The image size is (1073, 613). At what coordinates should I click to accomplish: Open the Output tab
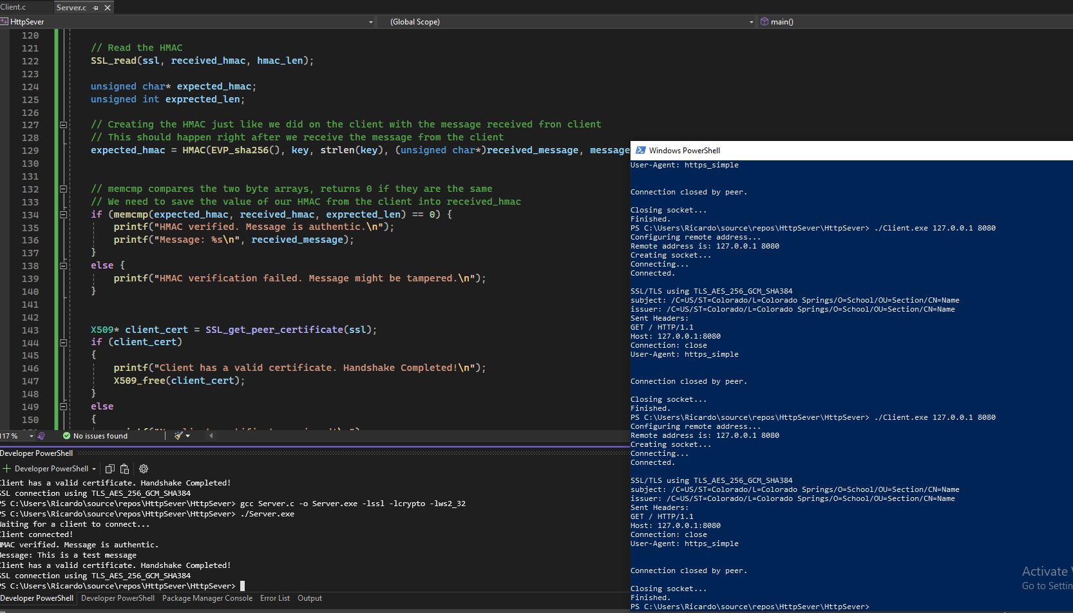tap(310, 598)
